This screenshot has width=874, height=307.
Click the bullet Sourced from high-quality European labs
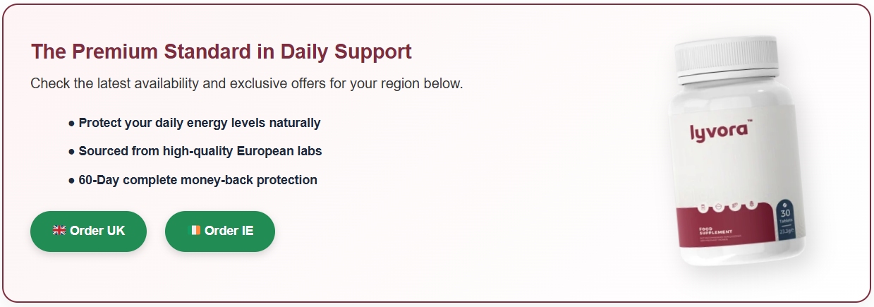[200, 151]
